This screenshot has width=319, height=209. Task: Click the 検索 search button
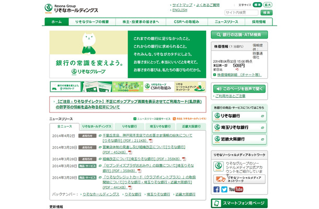click(267, 13)
